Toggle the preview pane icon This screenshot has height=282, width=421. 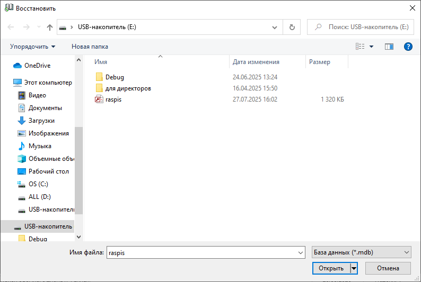389,47
